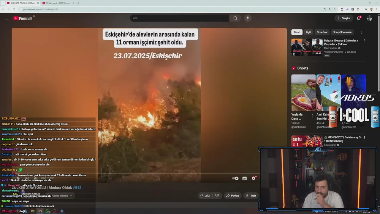
Task: Select the Son yüklenenler filter chip
Action: (x=343, y=32)
